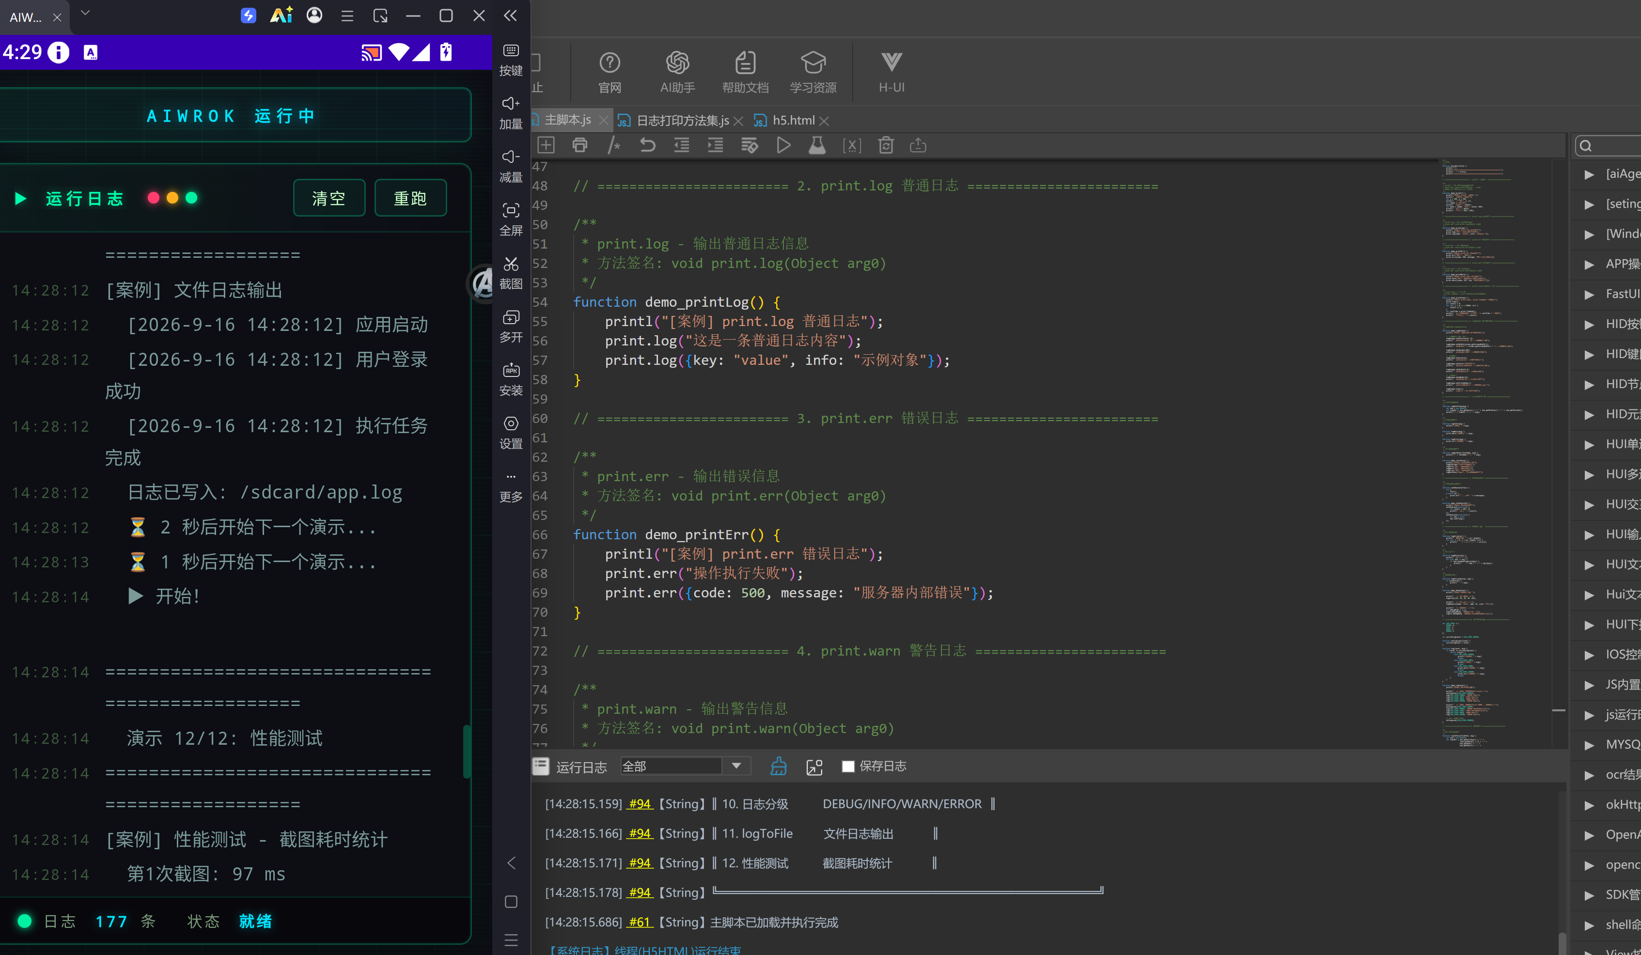Open 学习资源 learning resources
The height and width of the screenshot is (955, 1641).
pos(813,72)
